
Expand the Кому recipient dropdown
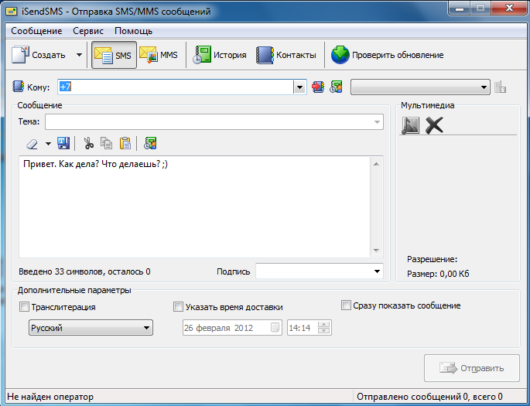[x=299, y=87]
